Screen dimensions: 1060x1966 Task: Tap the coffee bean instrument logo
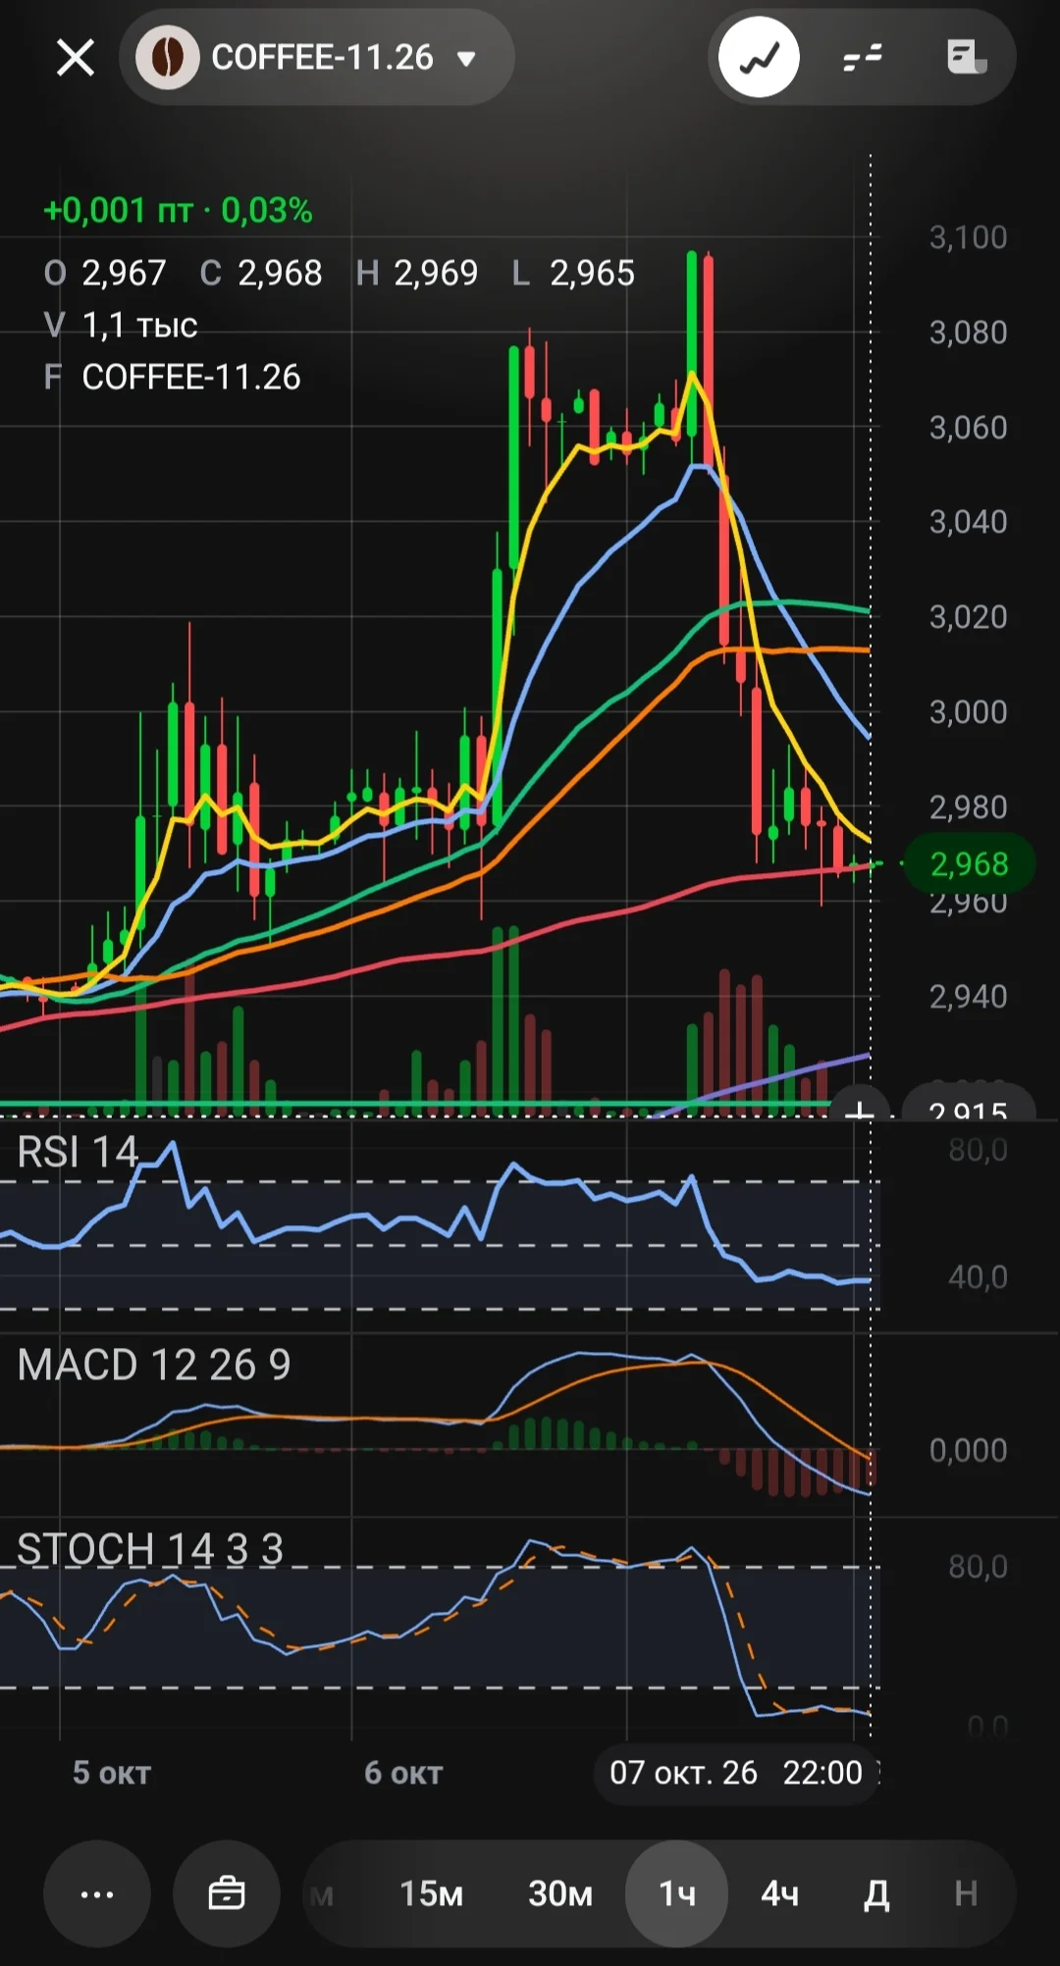pyautogui.click(x=167, y=58)
